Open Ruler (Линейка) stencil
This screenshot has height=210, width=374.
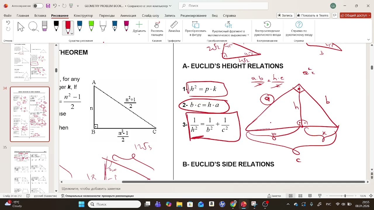(174, 27)
